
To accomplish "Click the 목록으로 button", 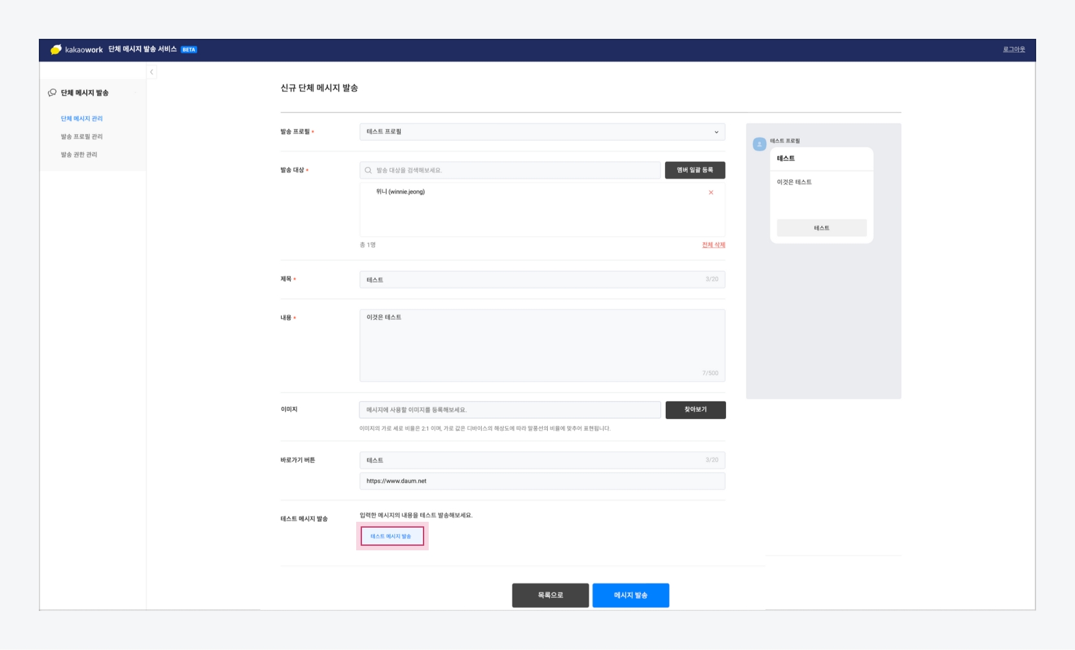I will point(550,595).
